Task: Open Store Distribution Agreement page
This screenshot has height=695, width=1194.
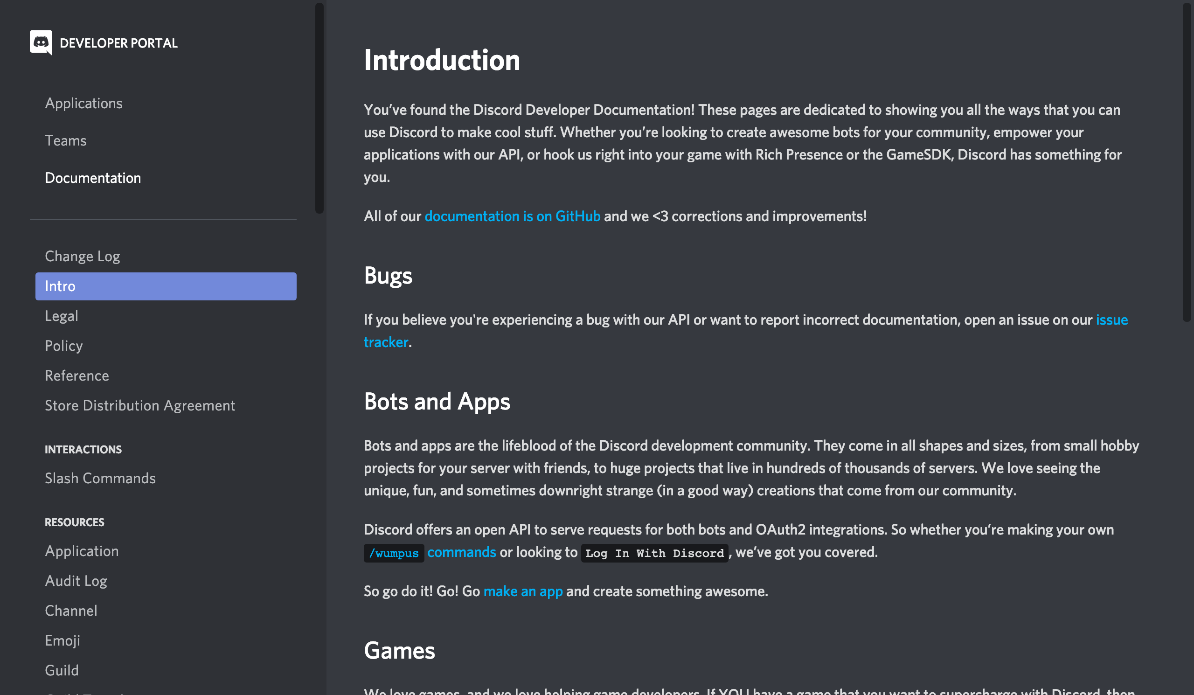Action: pos(140,404)
